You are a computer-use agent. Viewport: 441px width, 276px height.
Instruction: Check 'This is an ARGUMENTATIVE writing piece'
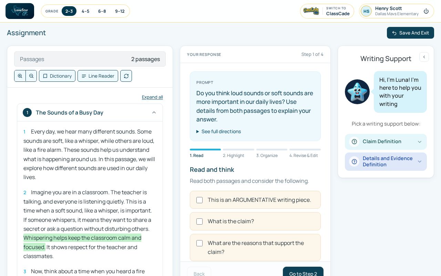pyautogui.click(x=199, y=200)
